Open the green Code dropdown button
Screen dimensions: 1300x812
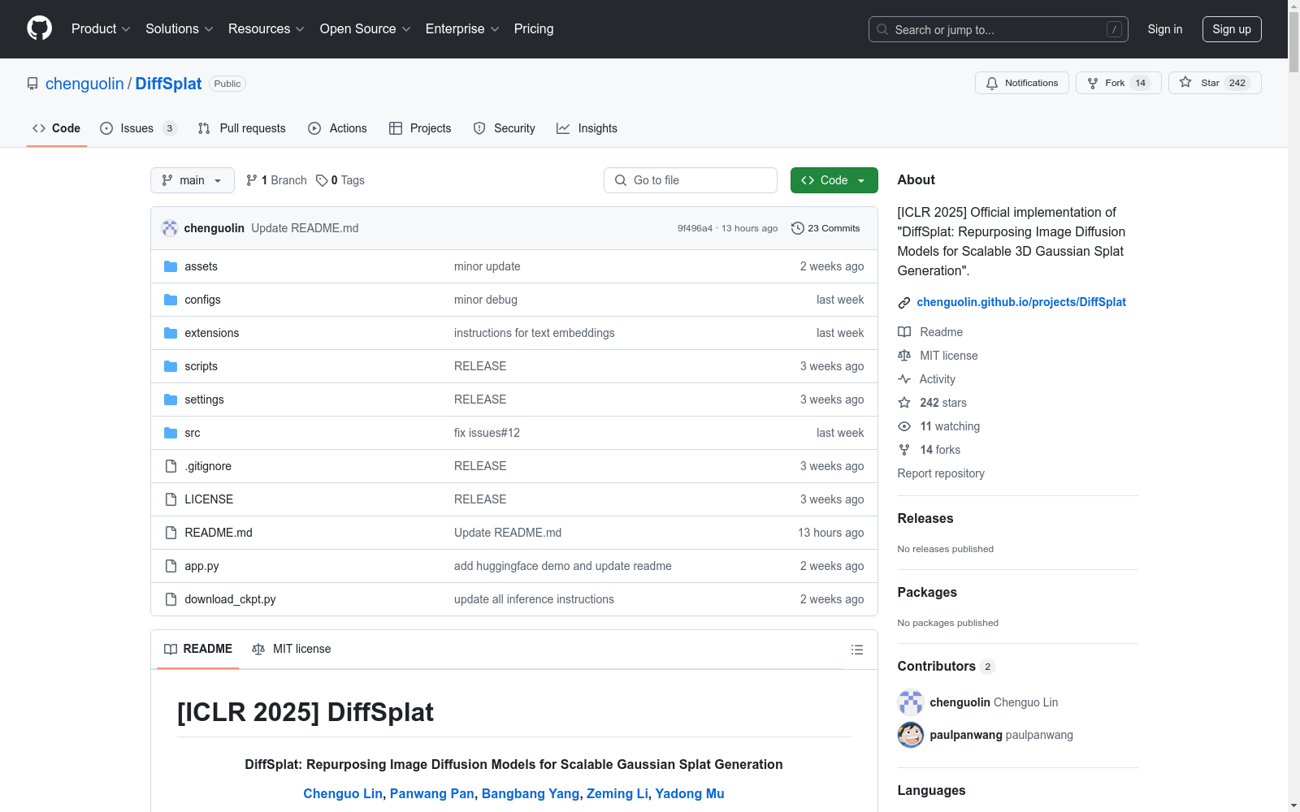tap(834, 180)
